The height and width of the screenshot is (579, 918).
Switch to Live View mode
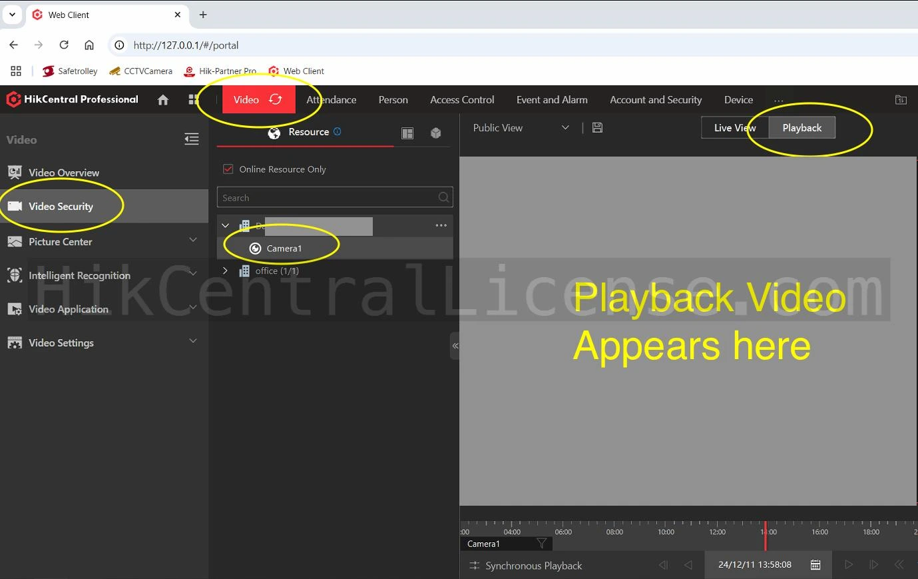(x=735, y=128)
